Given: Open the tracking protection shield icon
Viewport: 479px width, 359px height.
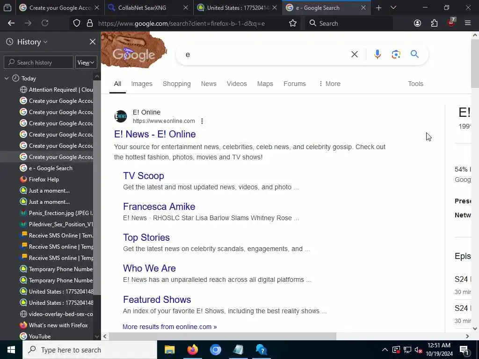Looking at the screenshot, I should pyautogui.click(x=77, y=23).
